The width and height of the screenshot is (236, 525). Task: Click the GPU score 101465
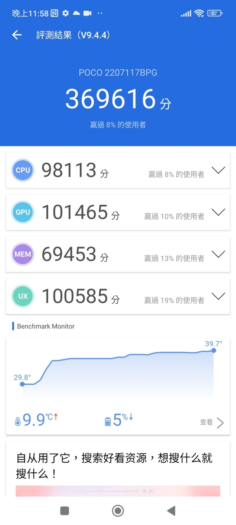click(75, 212)
